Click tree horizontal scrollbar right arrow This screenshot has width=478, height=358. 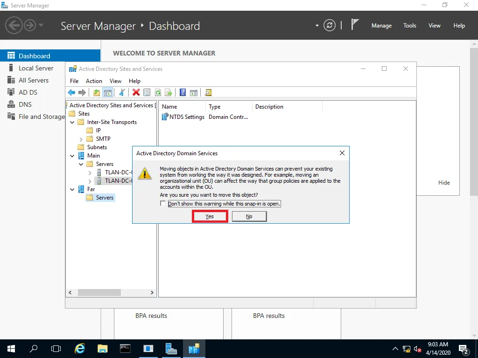coord(152,293)
